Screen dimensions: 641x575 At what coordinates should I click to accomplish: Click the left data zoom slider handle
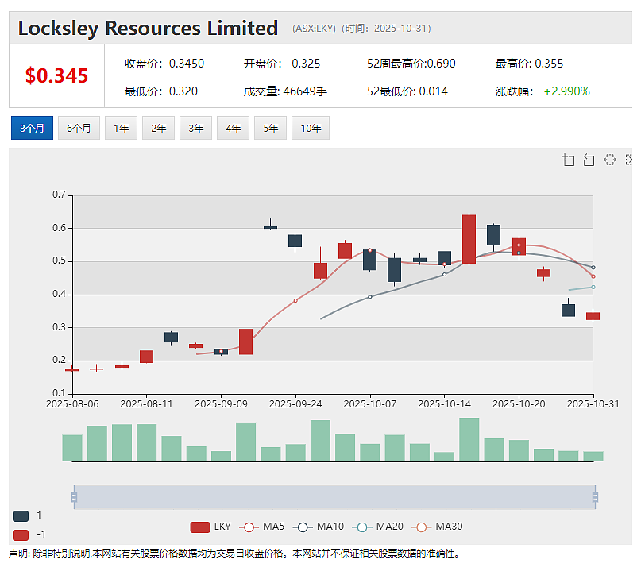[74, 497]
